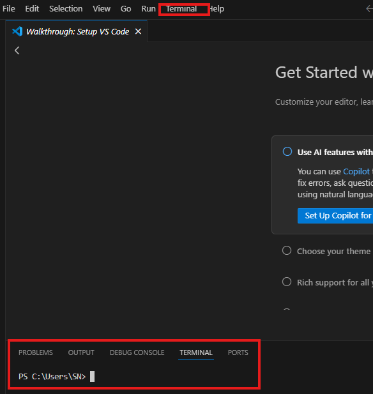Click the navigate back arrow in the title bar
This screenshot has height=394, width=373.
point(369,9)
